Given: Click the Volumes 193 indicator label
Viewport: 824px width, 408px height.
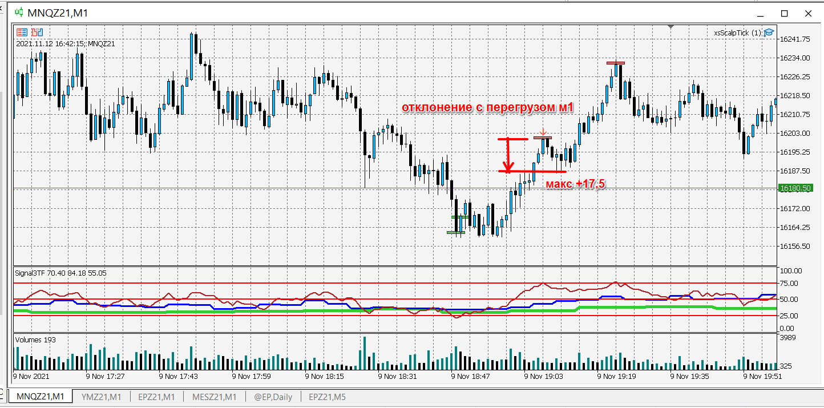Looking at the screenshot, I should pyautogui.click(x=35, y=340).
